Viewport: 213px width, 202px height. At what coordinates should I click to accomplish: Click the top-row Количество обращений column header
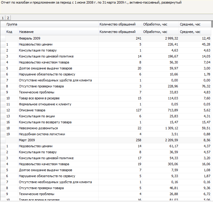[120, 24]
